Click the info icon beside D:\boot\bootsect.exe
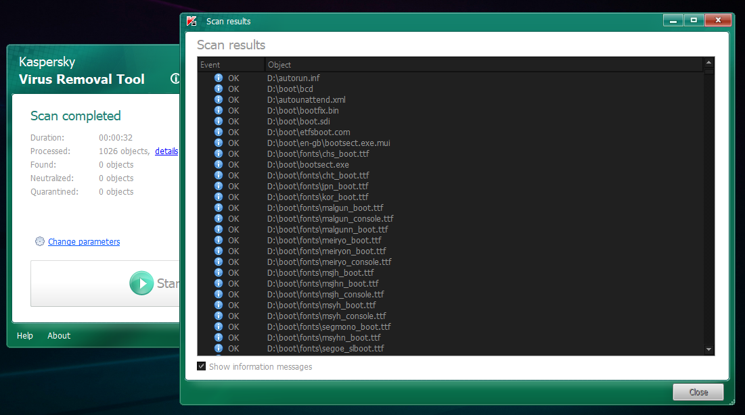Image resolution: width=745 pixels, height=415 pixels. coord(219,164)
